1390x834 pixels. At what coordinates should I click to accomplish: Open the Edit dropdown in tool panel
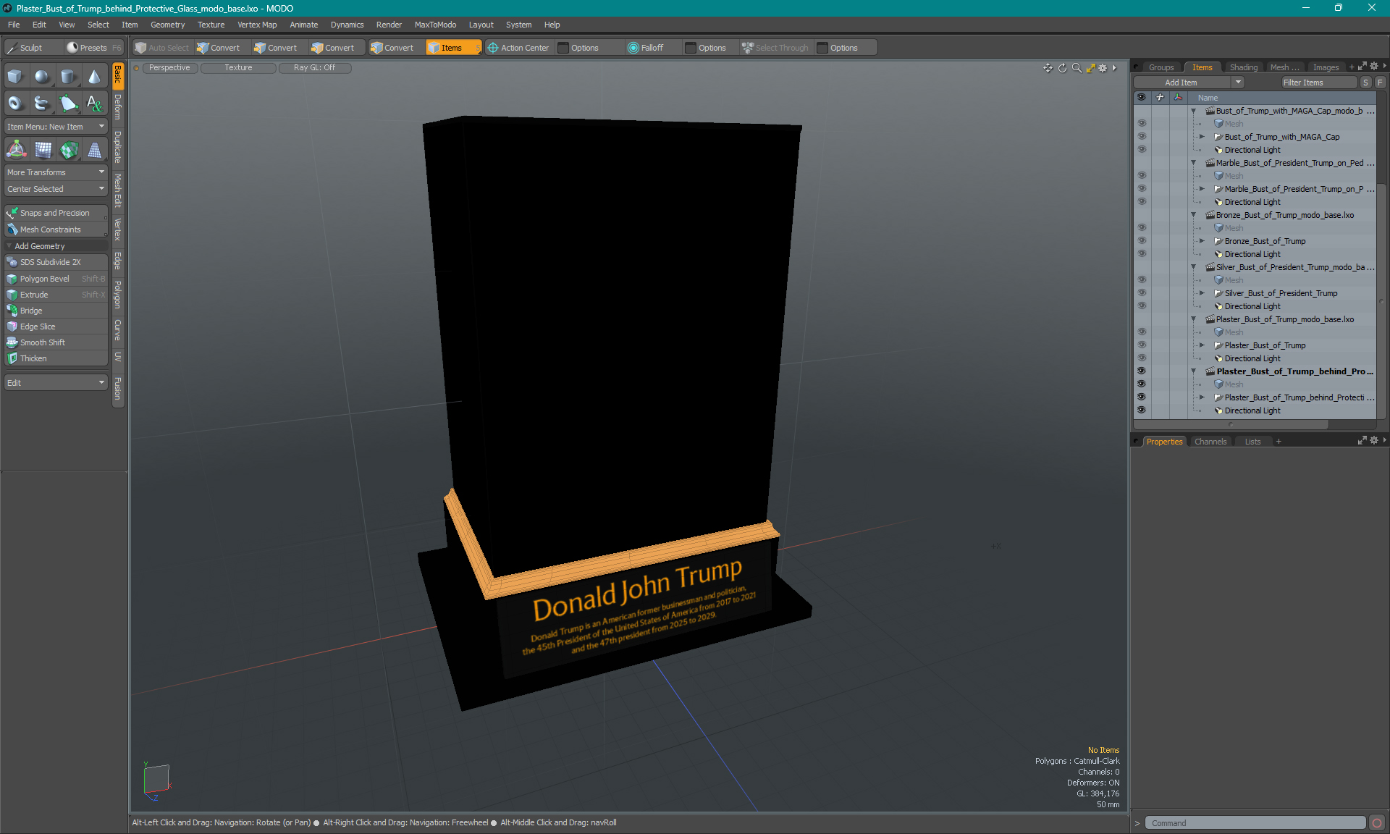[56, 383]
